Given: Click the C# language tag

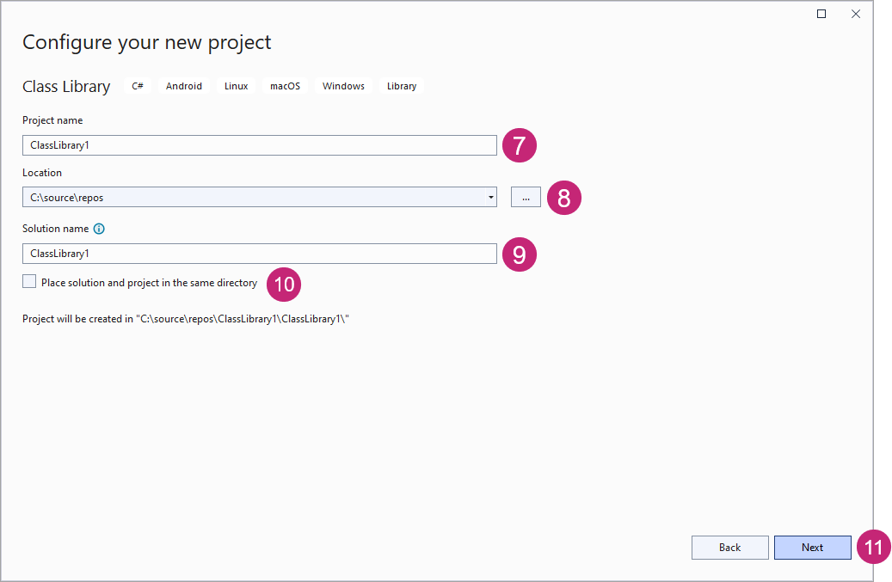Looking at the screenshot, I should (x=138, y=86).
